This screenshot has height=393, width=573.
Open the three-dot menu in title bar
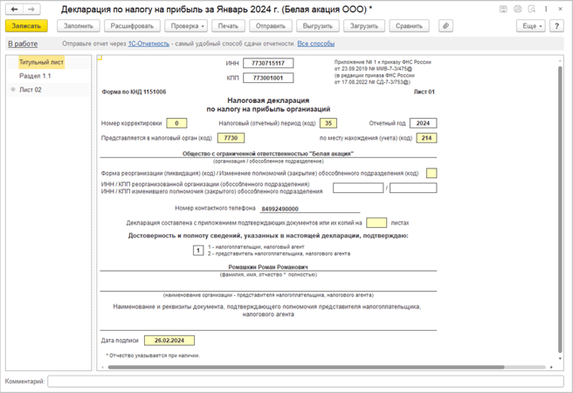pyautogui.click(x=546, y=9)
